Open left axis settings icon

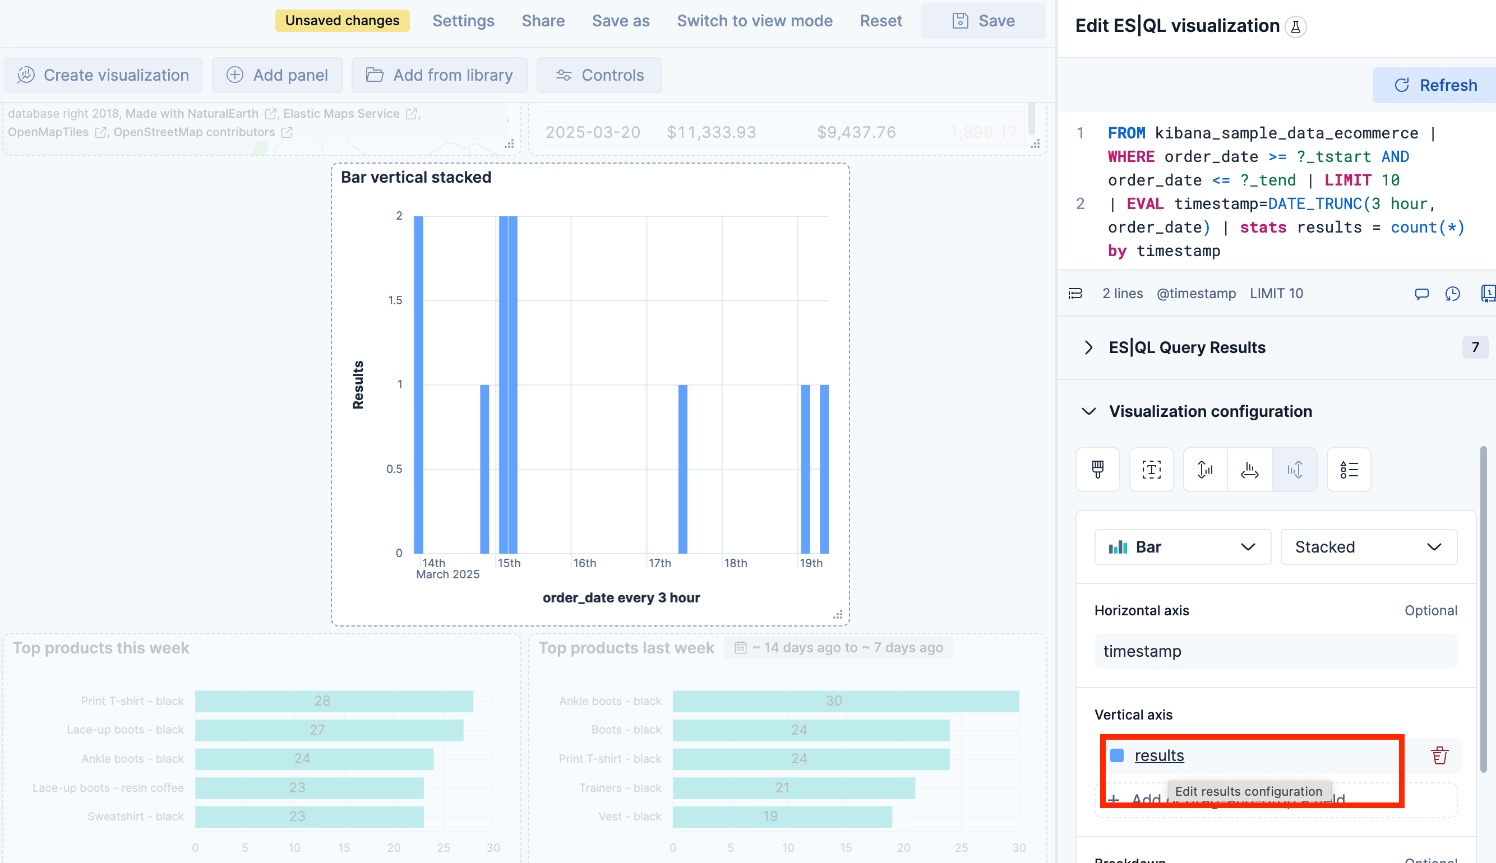click(1205, 470)
